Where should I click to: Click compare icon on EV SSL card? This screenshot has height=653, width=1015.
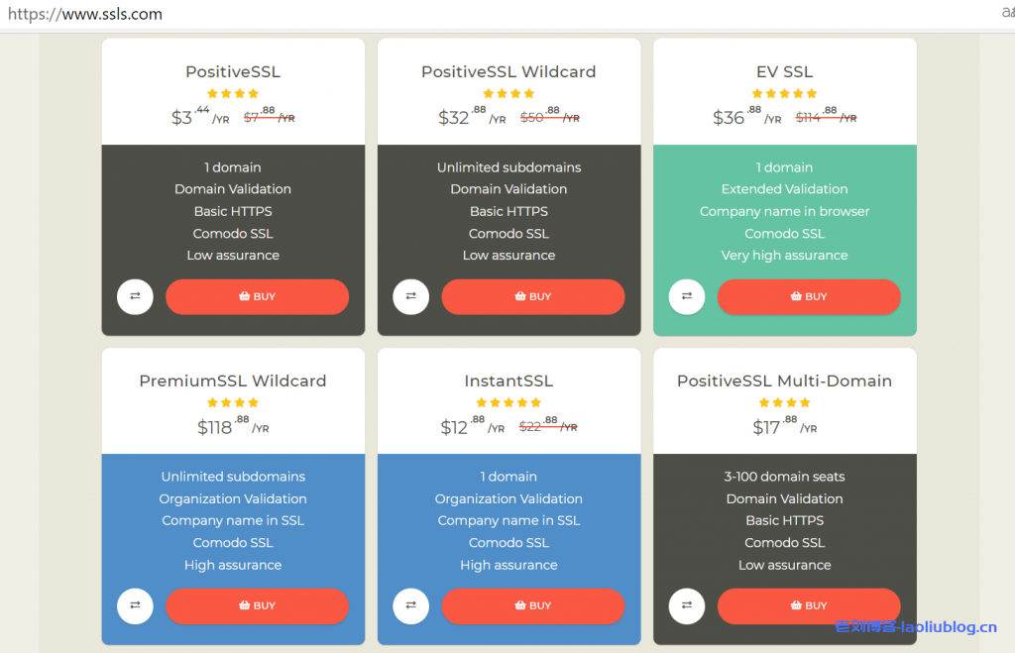point(686,296)
